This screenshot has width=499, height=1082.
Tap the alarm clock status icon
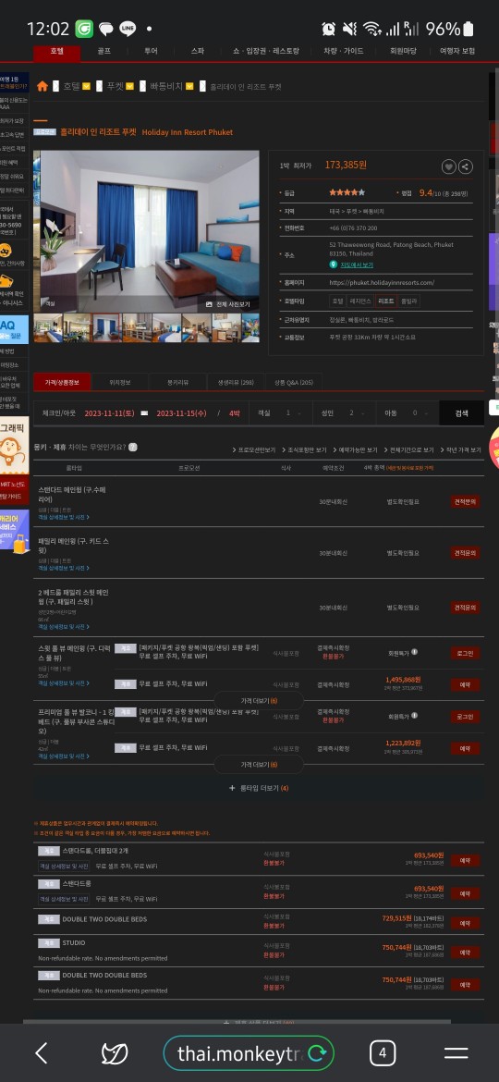tap(329, 29)
